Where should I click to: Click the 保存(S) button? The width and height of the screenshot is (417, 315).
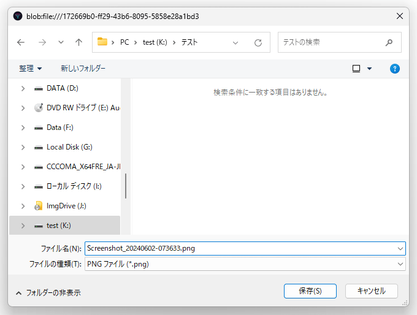pyautogui.click(x=310, y=291)
